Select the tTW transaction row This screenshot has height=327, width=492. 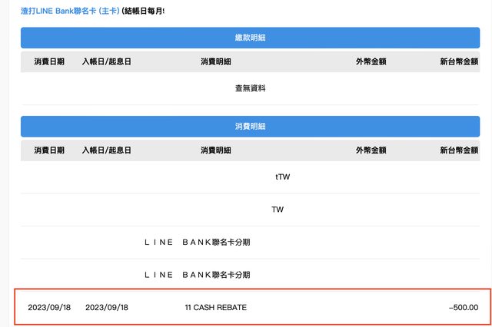click(x=282, y=177)
